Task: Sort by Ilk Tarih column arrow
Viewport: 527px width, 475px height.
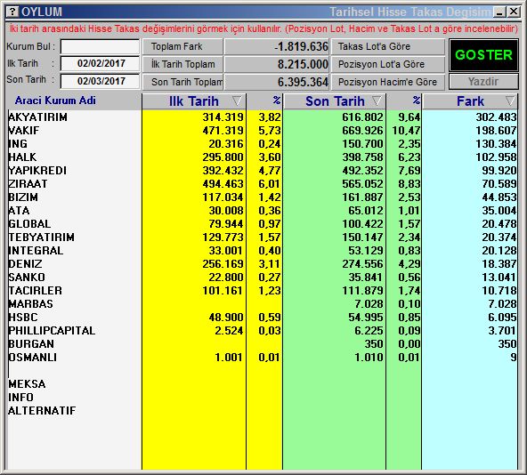Action: [x=237, y=101]
